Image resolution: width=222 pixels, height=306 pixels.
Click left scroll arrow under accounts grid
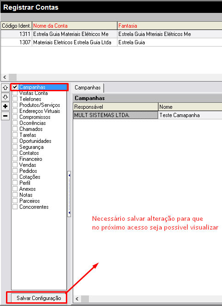[x=5, y=77]
